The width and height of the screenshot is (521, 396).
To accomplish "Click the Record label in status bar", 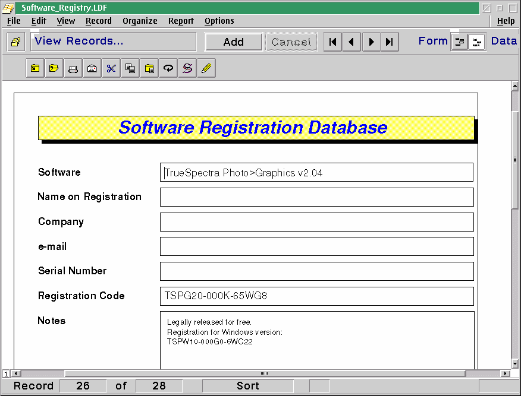I will (x=33, y=386).
